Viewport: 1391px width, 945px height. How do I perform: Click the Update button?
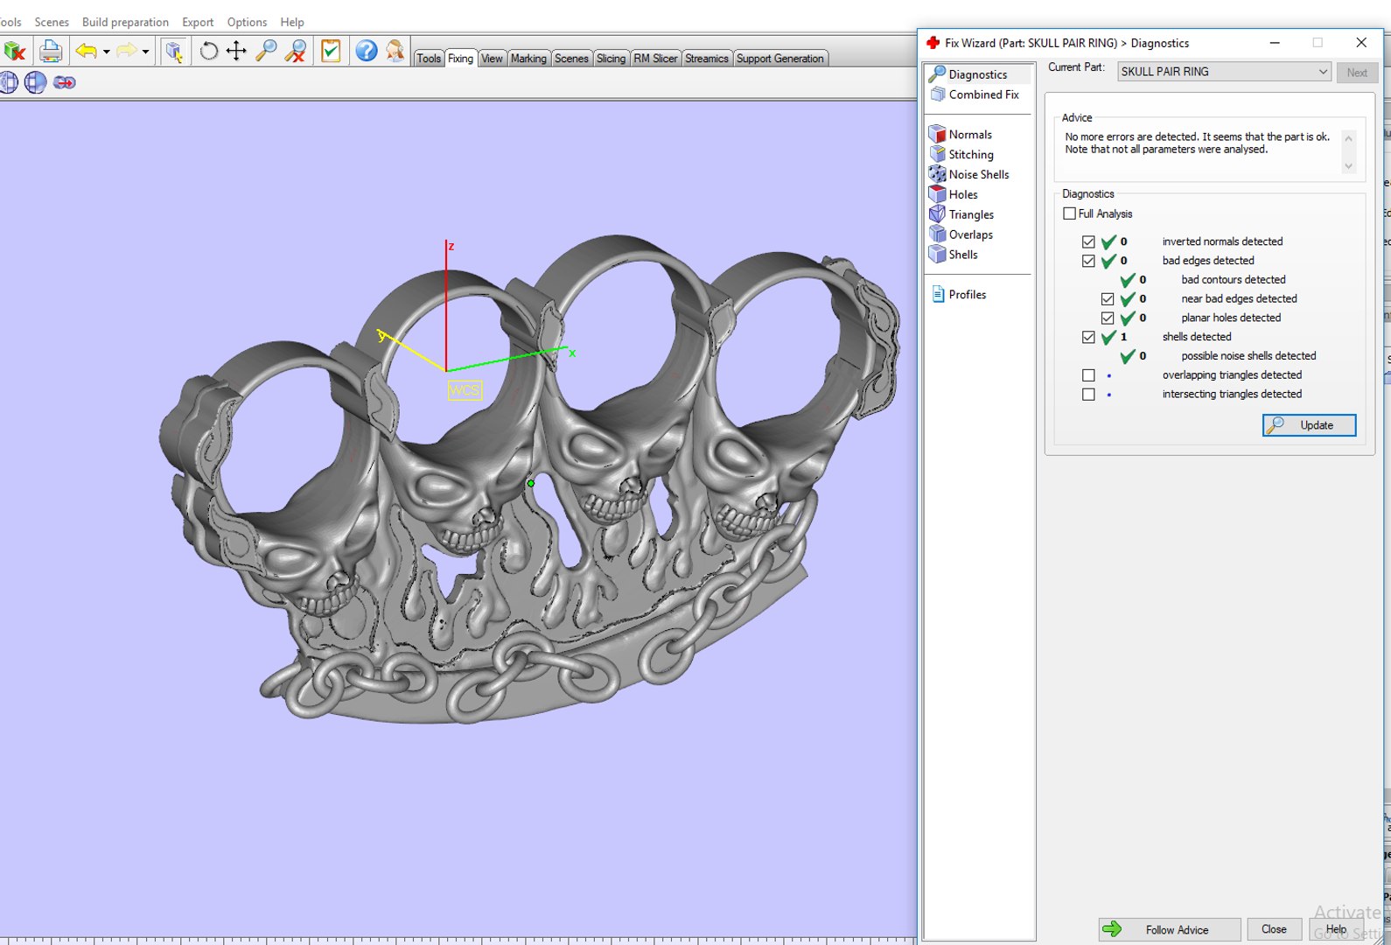point(1309,425)
